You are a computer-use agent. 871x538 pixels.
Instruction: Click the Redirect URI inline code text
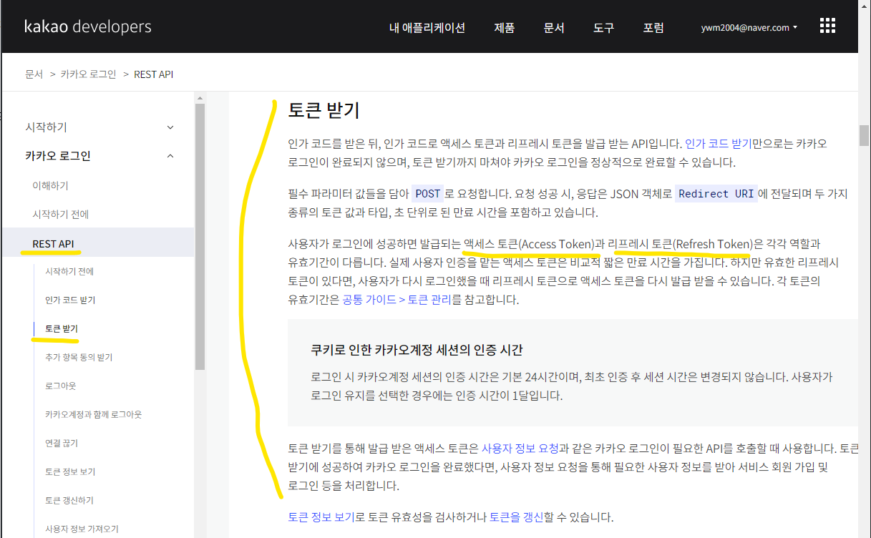click(716, 194)
